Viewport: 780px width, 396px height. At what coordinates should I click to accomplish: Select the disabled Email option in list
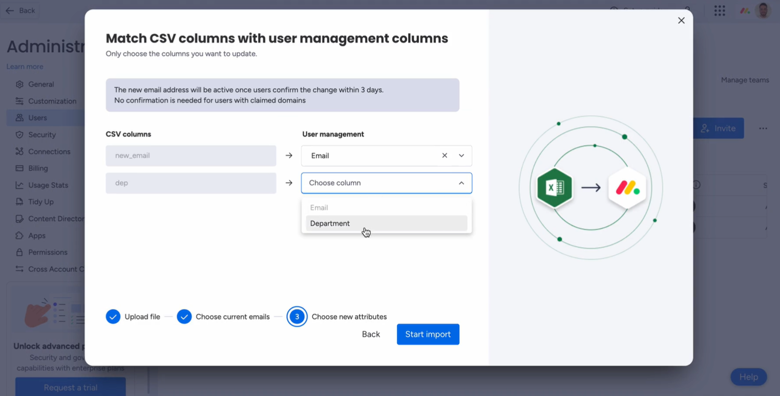point(387,208)
